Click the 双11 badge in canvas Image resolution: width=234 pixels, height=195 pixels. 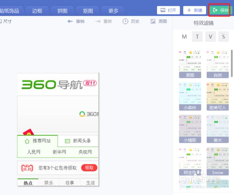click(x=90, y=83)
